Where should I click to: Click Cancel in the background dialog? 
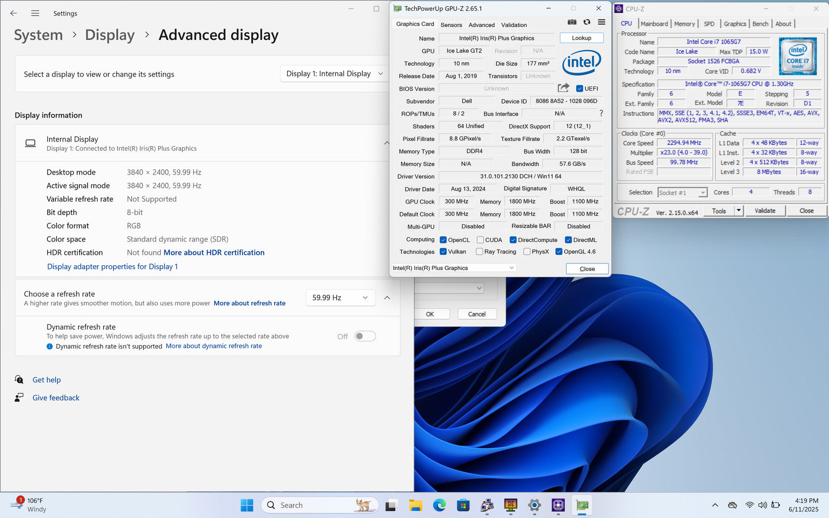[x=477, y=314]
